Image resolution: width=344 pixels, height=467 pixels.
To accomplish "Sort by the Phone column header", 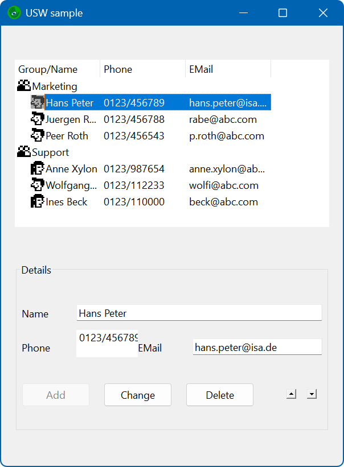I will [142, 69].
